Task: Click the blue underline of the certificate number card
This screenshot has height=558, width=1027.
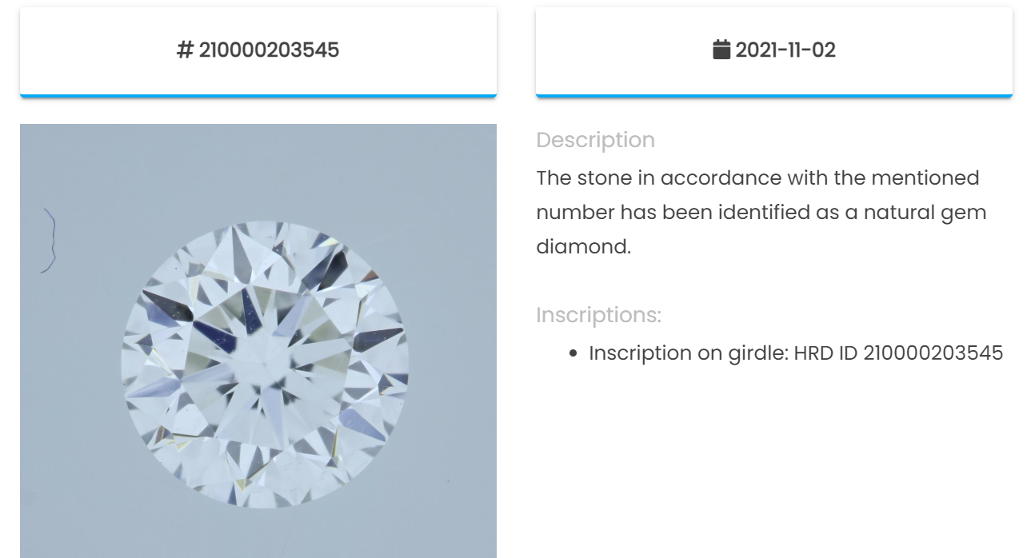Action: [x=258, y=96]
